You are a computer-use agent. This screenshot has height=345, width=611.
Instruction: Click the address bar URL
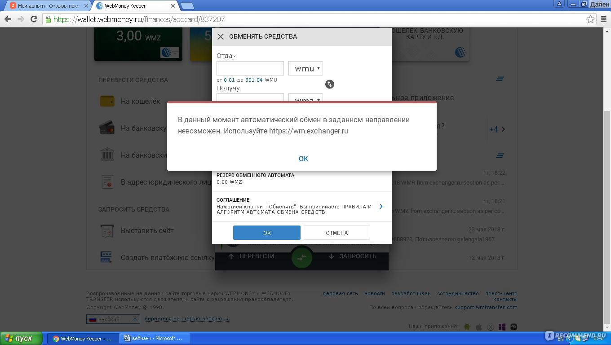[139, 19]
